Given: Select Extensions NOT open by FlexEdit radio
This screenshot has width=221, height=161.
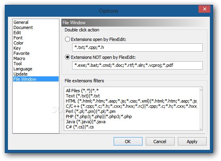Looking at the screenshot, I should 67,57.
